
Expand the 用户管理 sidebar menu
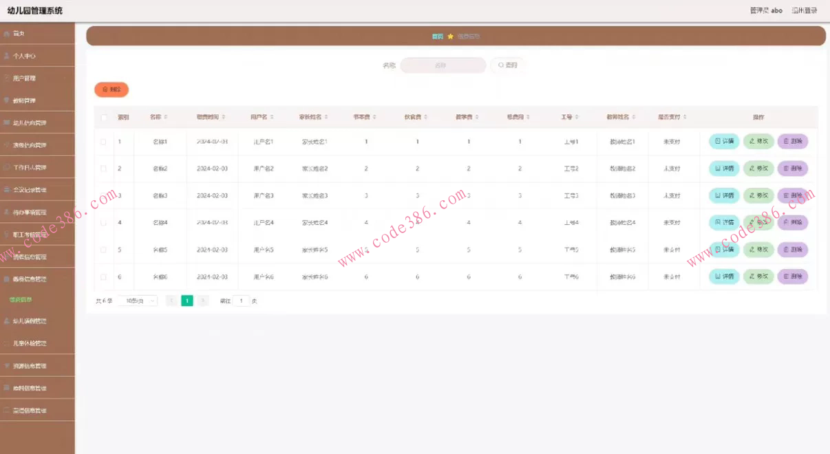coord(37,78)
